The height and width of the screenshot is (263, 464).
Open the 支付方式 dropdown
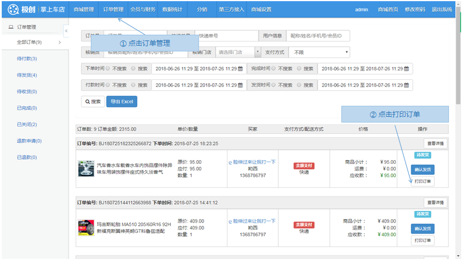[x=320, y=52]
